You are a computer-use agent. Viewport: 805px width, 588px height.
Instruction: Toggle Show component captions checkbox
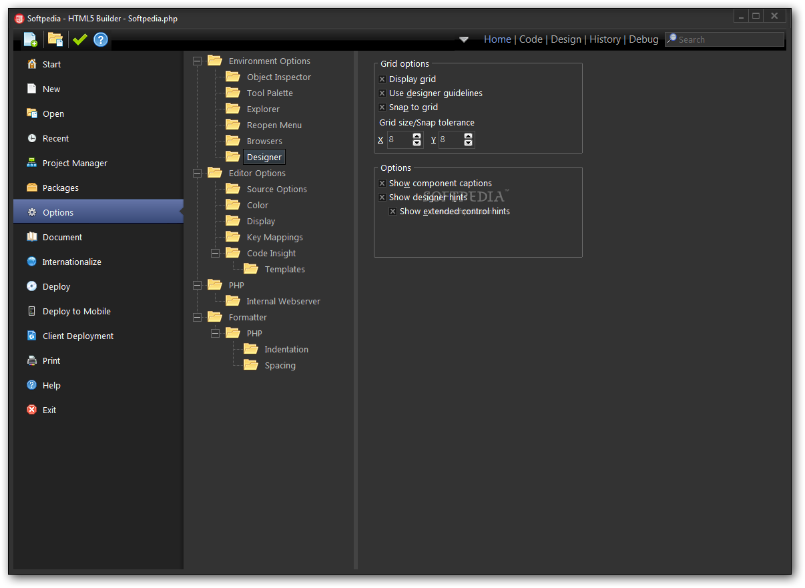coord(382,183)
